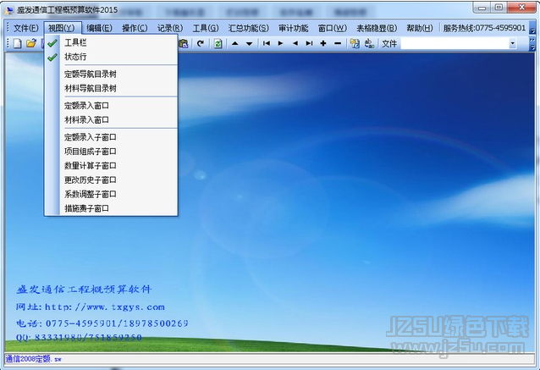Open the 窗口(W) menu

click(x=333, y=28)
